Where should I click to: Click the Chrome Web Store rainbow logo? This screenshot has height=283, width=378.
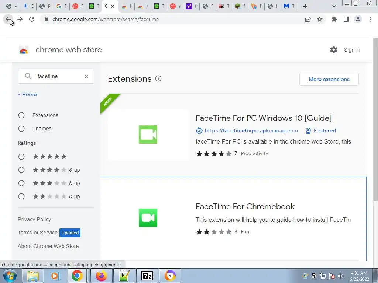pyautogui.click(x=24, y=50)
